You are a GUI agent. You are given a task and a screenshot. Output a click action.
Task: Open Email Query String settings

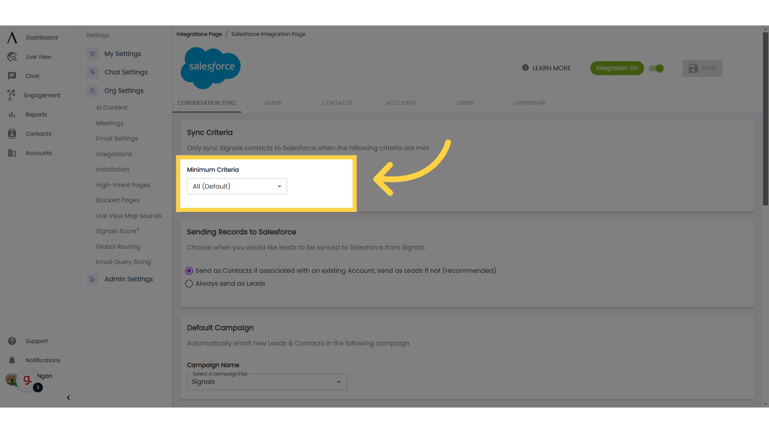(123, 262)
